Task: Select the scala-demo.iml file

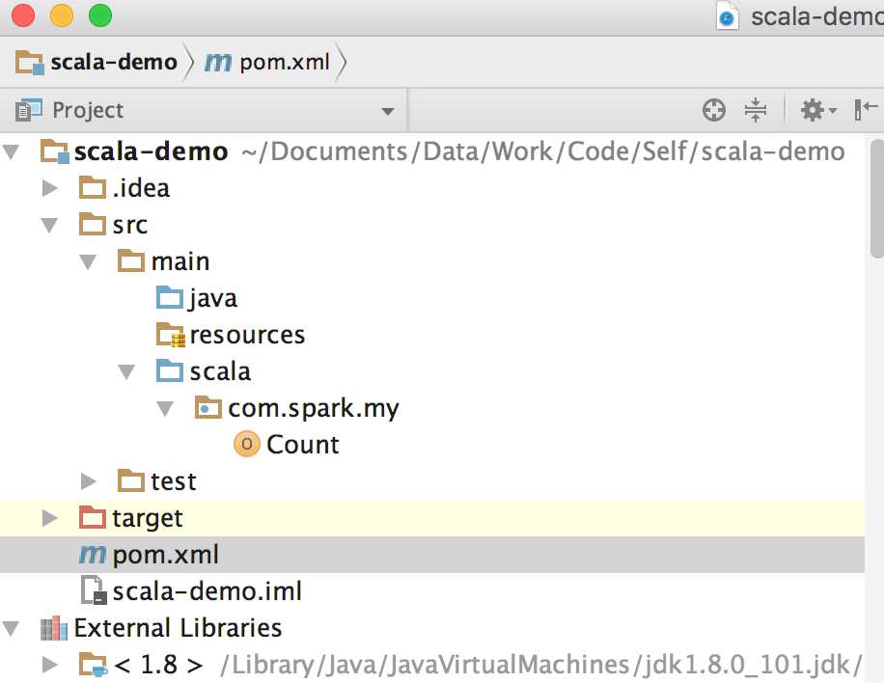Action: [207, 590]
